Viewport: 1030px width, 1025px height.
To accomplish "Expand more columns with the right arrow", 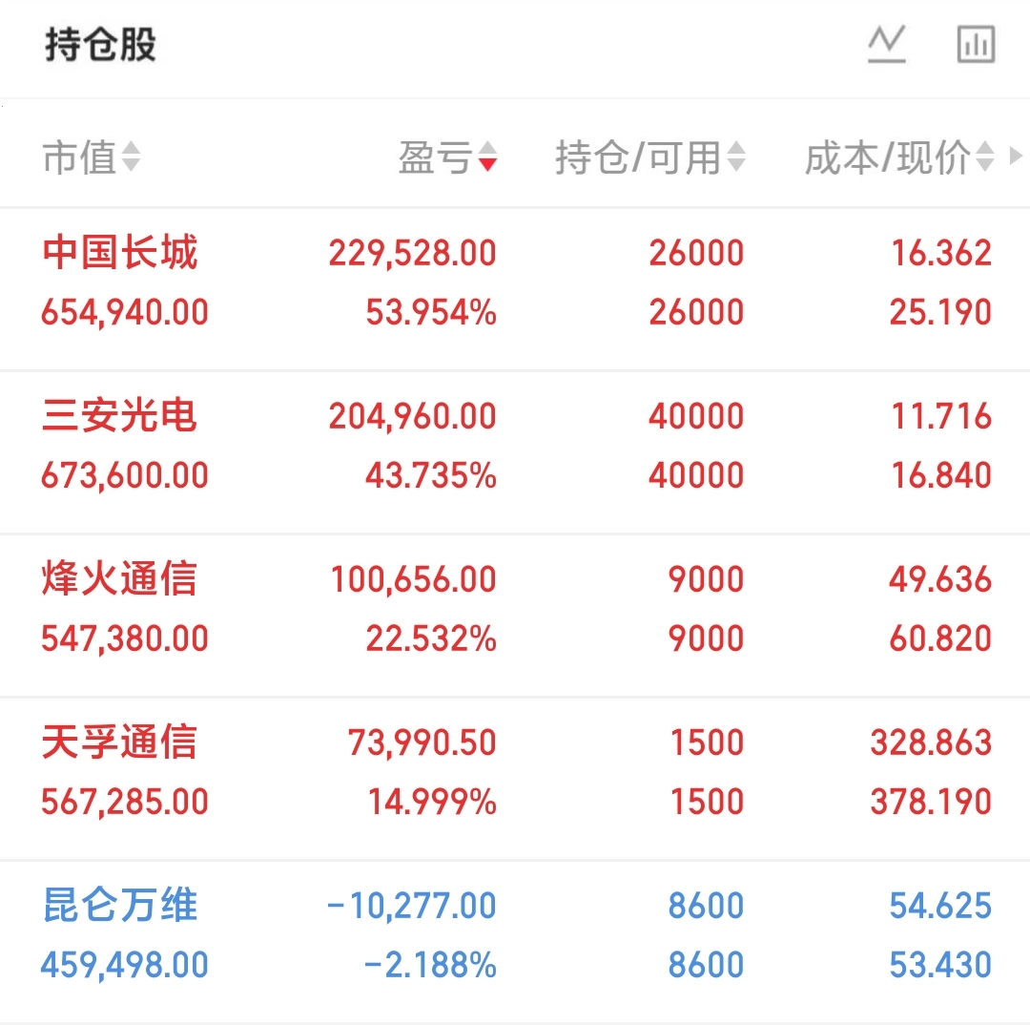I will [1016, 156].
